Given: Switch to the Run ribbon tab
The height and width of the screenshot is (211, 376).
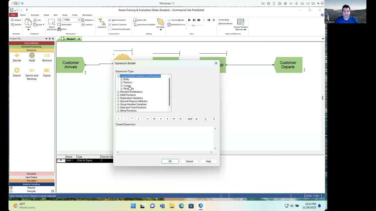Looking at the screenshot, I should [56, 15].
